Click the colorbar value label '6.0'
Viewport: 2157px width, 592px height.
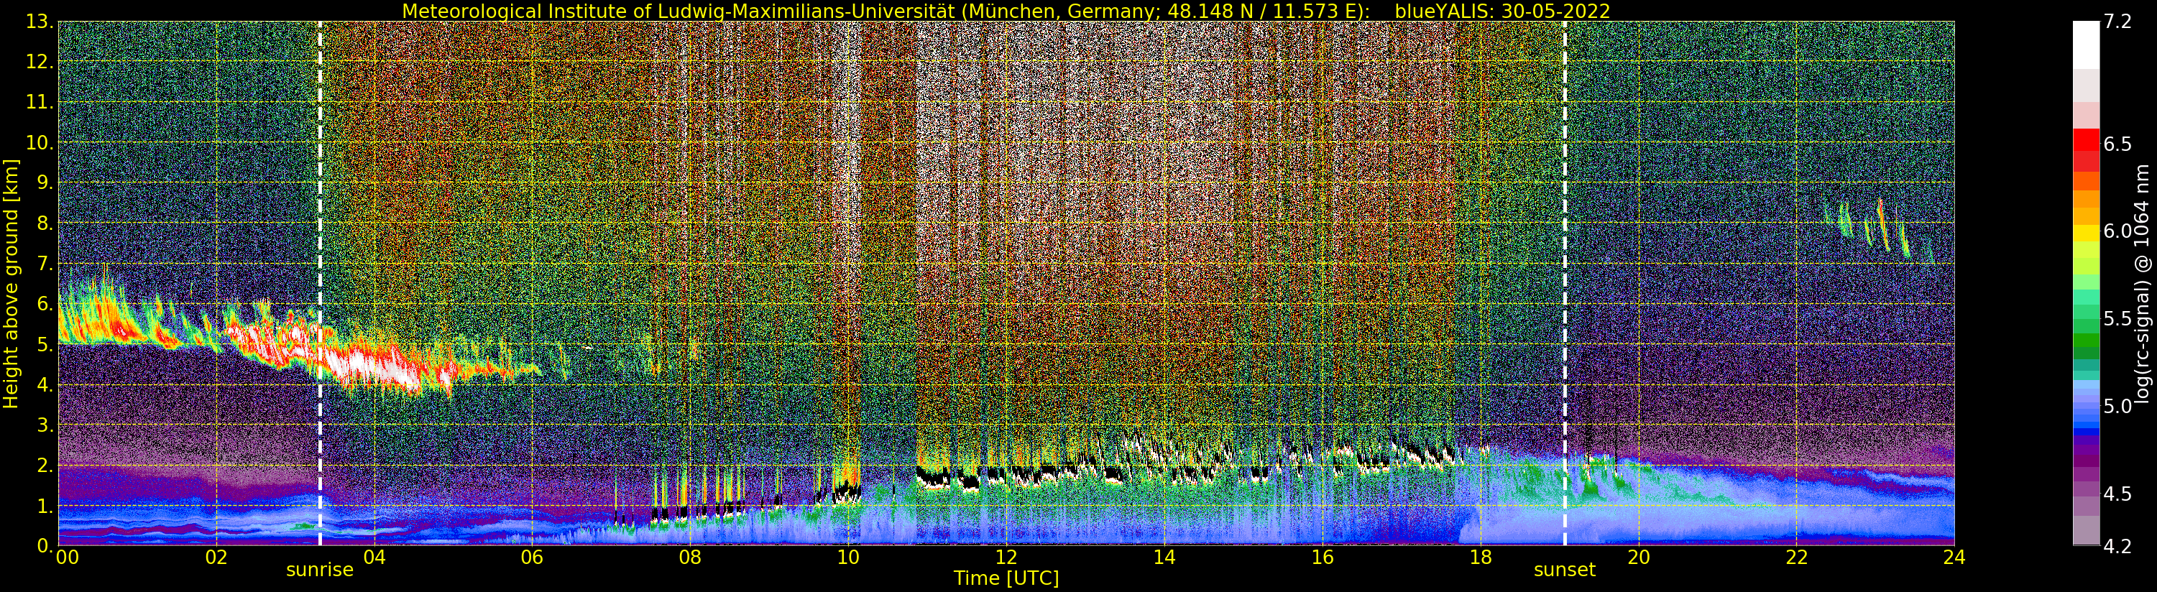tap(2117, 231)
